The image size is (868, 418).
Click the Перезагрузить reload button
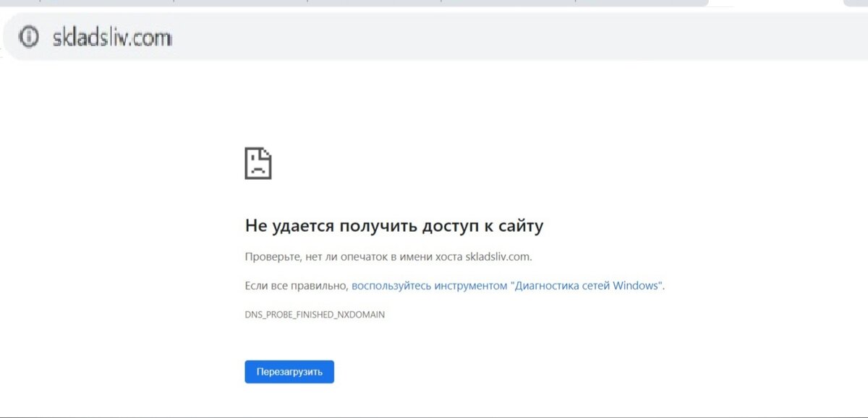[x=289, y=372]
